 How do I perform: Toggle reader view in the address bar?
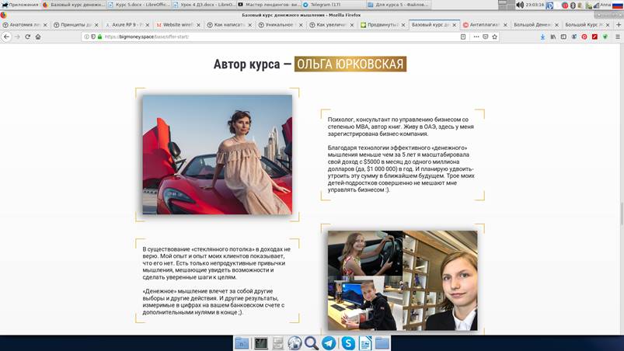[x=464, y=36]
